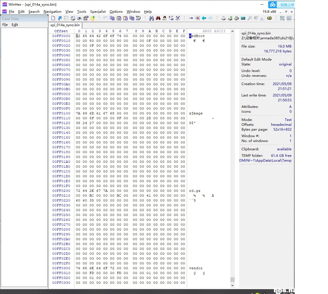Screen dimensions: 328x294
Task: Click the Print printer icon
Action: [x=79, y=18]
